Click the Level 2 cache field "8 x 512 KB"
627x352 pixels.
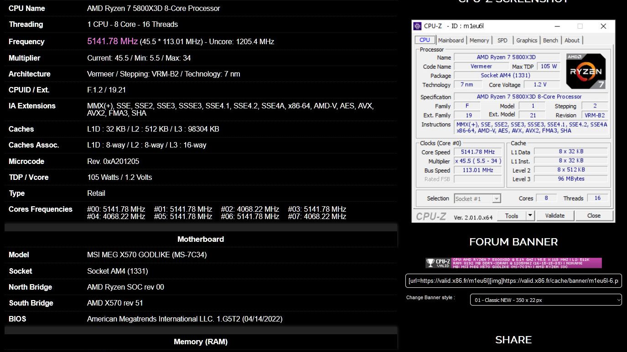[x=571, y=170]
